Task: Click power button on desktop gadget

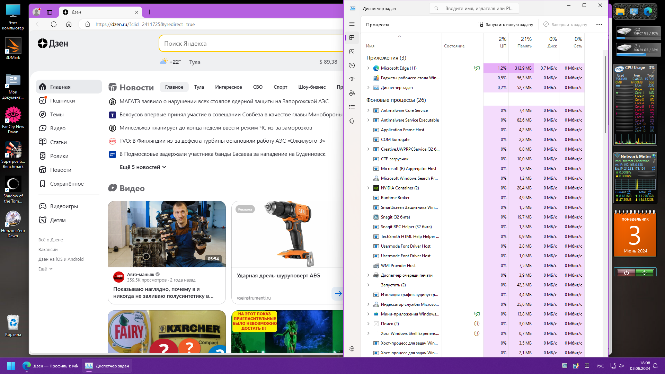Action: click(626, 273)
